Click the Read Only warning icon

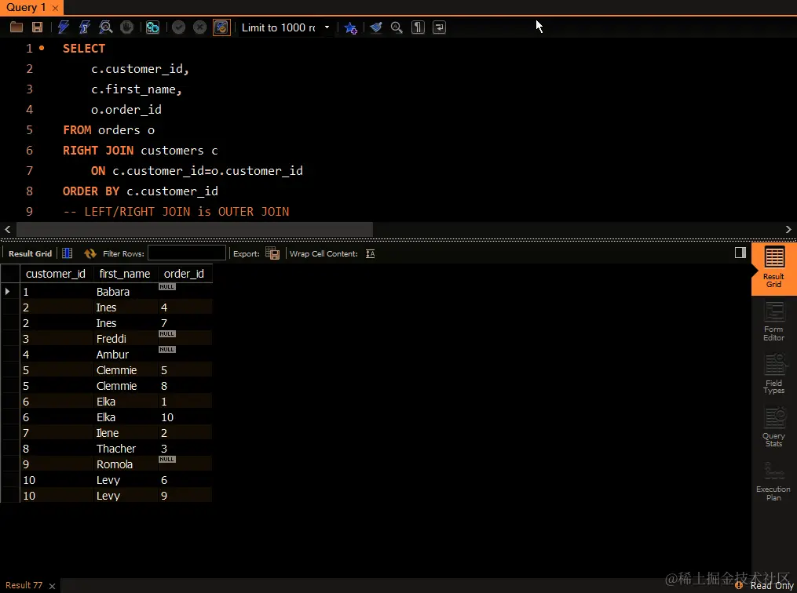(739, 585)
